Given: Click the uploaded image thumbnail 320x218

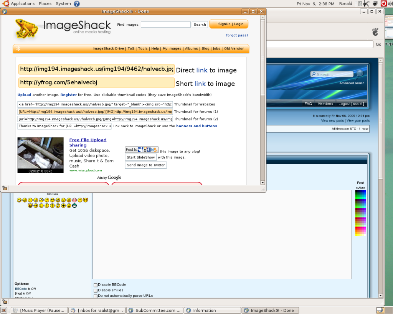Looking at the screenshot, I should point(40,155).
